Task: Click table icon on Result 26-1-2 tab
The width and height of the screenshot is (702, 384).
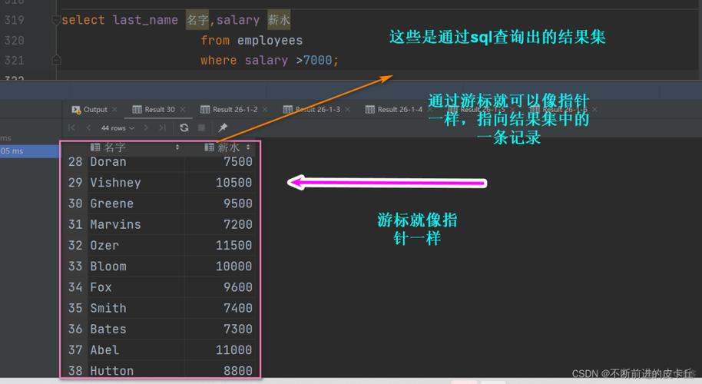Action: pyautogui.click(x=205, y=109)
